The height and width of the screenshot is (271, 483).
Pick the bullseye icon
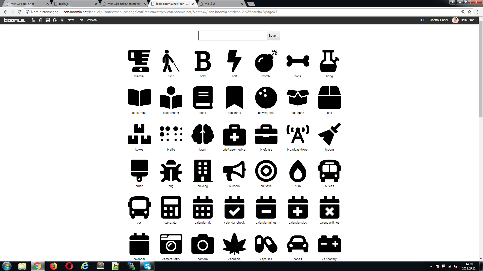point(266,171)
